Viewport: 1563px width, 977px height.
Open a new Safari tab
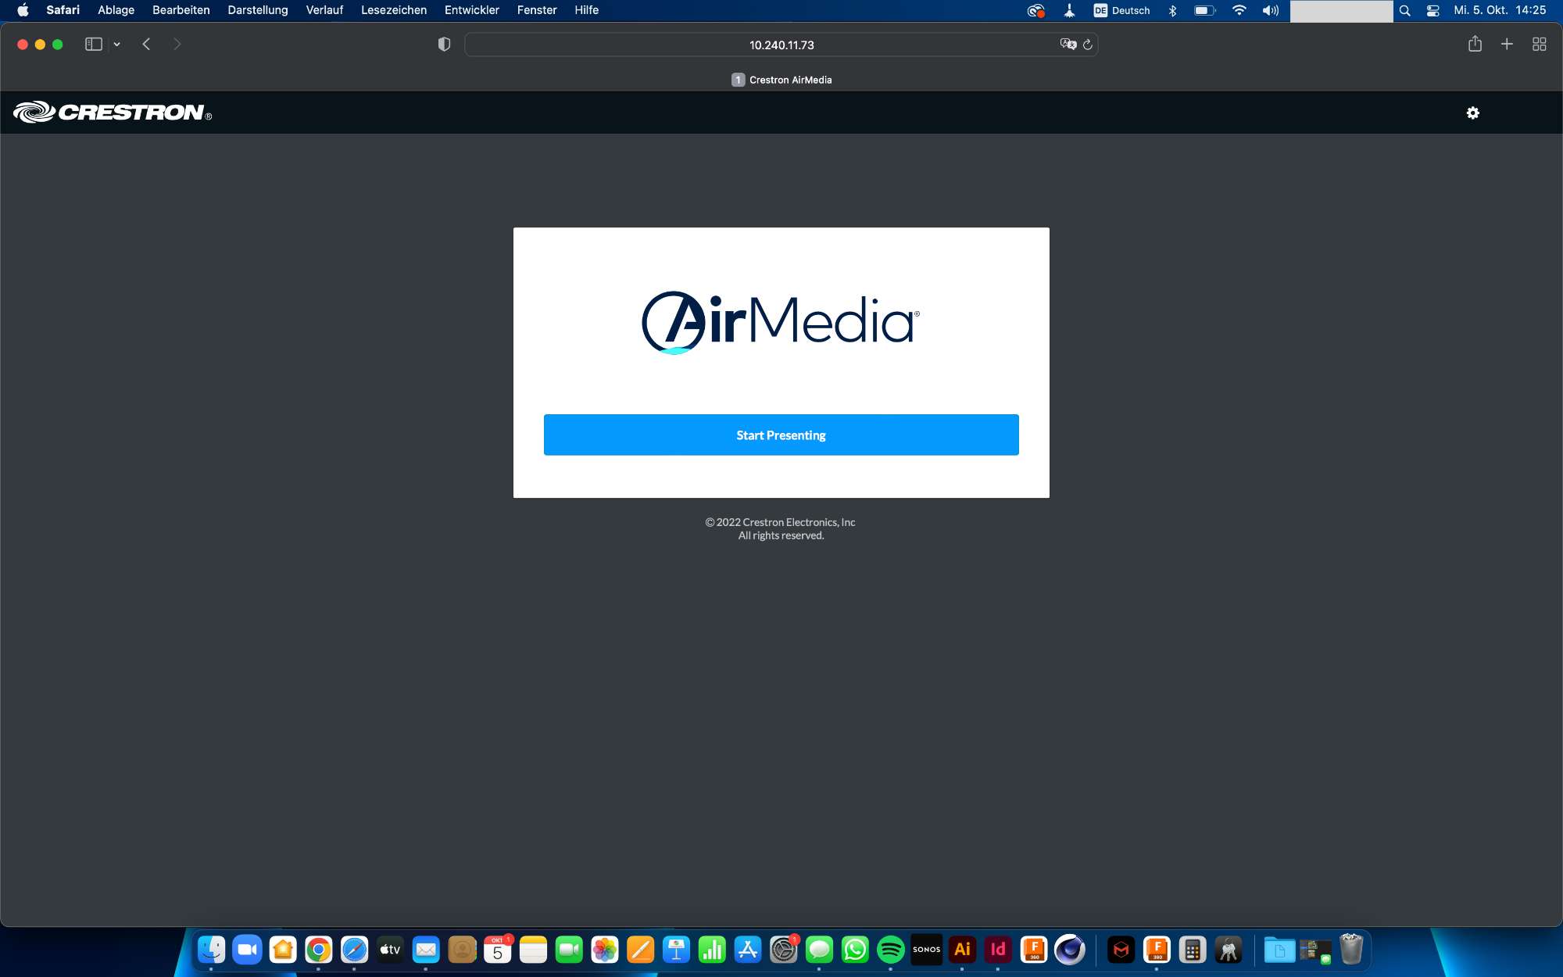click(x=1507, y=45)
